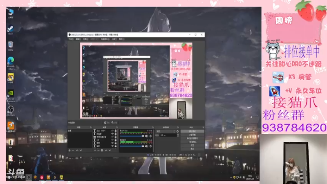Click the audio mixer vertical scrollbar
The width and height of the screenshot is (327, 184).
(154, 141)
